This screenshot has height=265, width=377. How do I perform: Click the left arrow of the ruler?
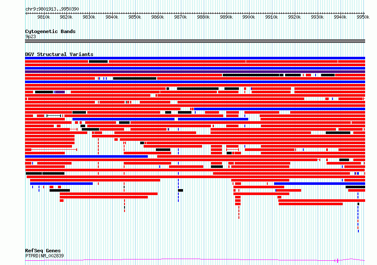[26, 13]
